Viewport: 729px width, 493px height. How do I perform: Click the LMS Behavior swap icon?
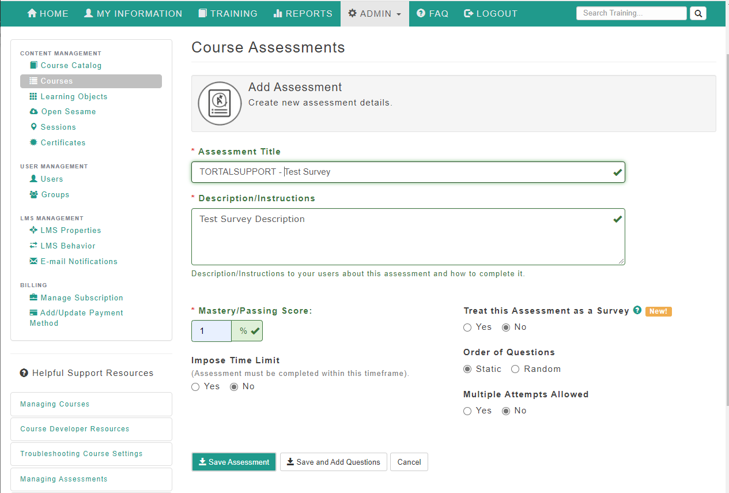33,246
